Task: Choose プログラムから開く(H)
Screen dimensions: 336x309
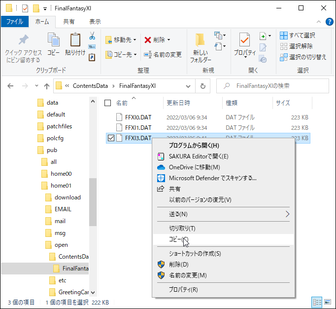Action: click(224, 146)
